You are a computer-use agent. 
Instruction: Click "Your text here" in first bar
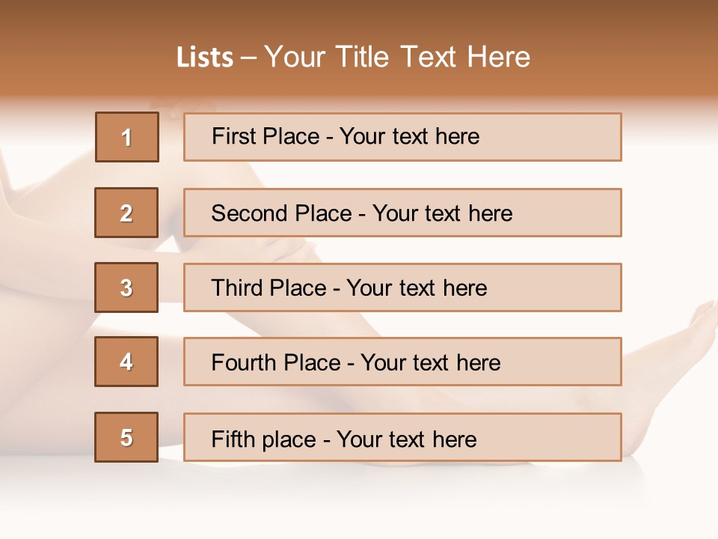pyautogui.click(x=409, y=136)
